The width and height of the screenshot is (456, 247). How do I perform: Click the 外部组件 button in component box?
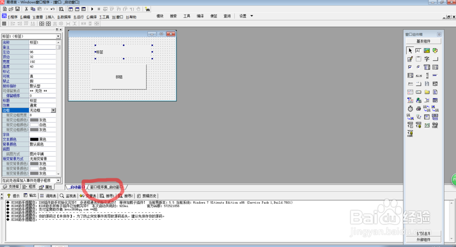coord(424,239)
